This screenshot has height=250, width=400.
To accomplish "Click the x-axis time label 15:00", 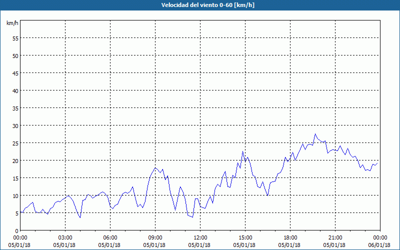I will pos(245,238).
